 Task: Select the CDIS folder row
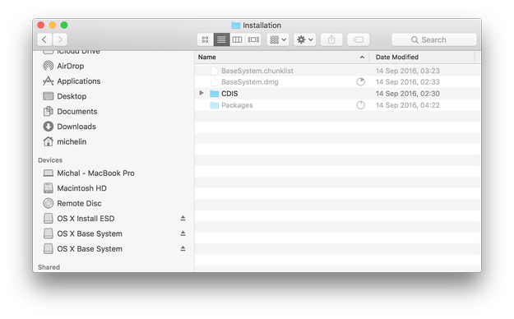(x=338, y=94)
